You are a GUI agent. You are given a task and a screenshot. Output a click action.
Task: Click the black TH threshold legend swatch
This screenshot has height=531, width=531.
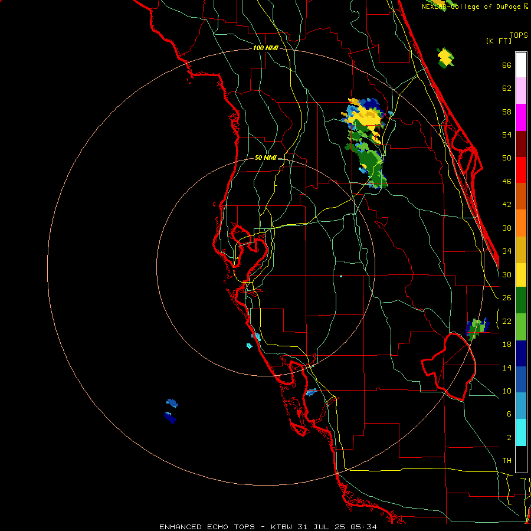coord(521,459)
